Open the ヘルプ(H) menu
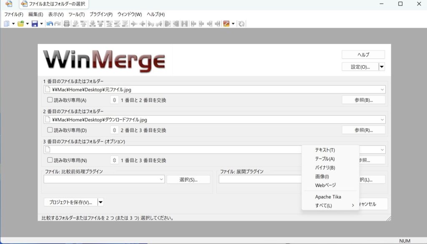 coord(156,14)
